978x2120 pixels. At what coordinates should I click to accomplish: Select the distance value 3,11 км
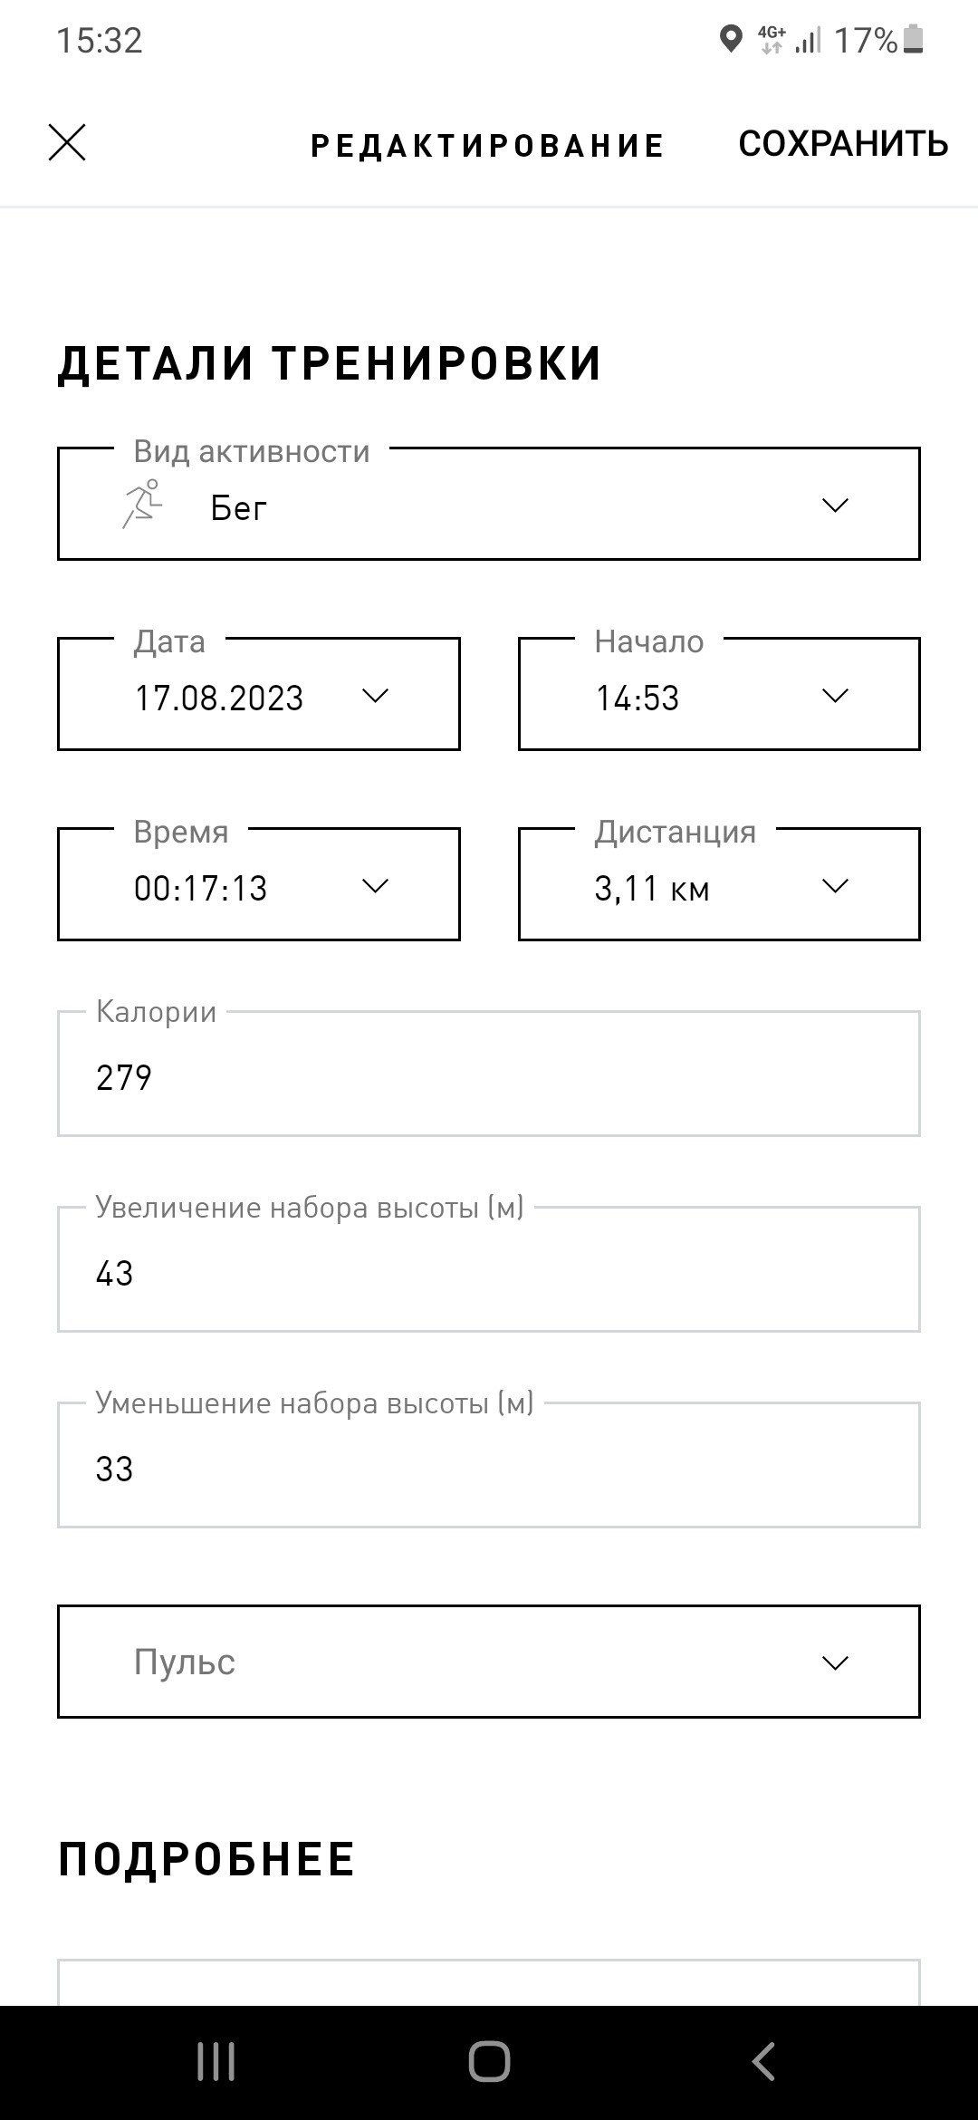click(x=652, y=888)
